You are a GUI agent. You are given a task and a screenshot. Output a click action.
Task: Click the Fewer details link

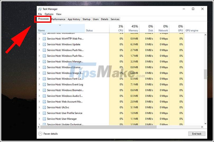pos(51,134)
